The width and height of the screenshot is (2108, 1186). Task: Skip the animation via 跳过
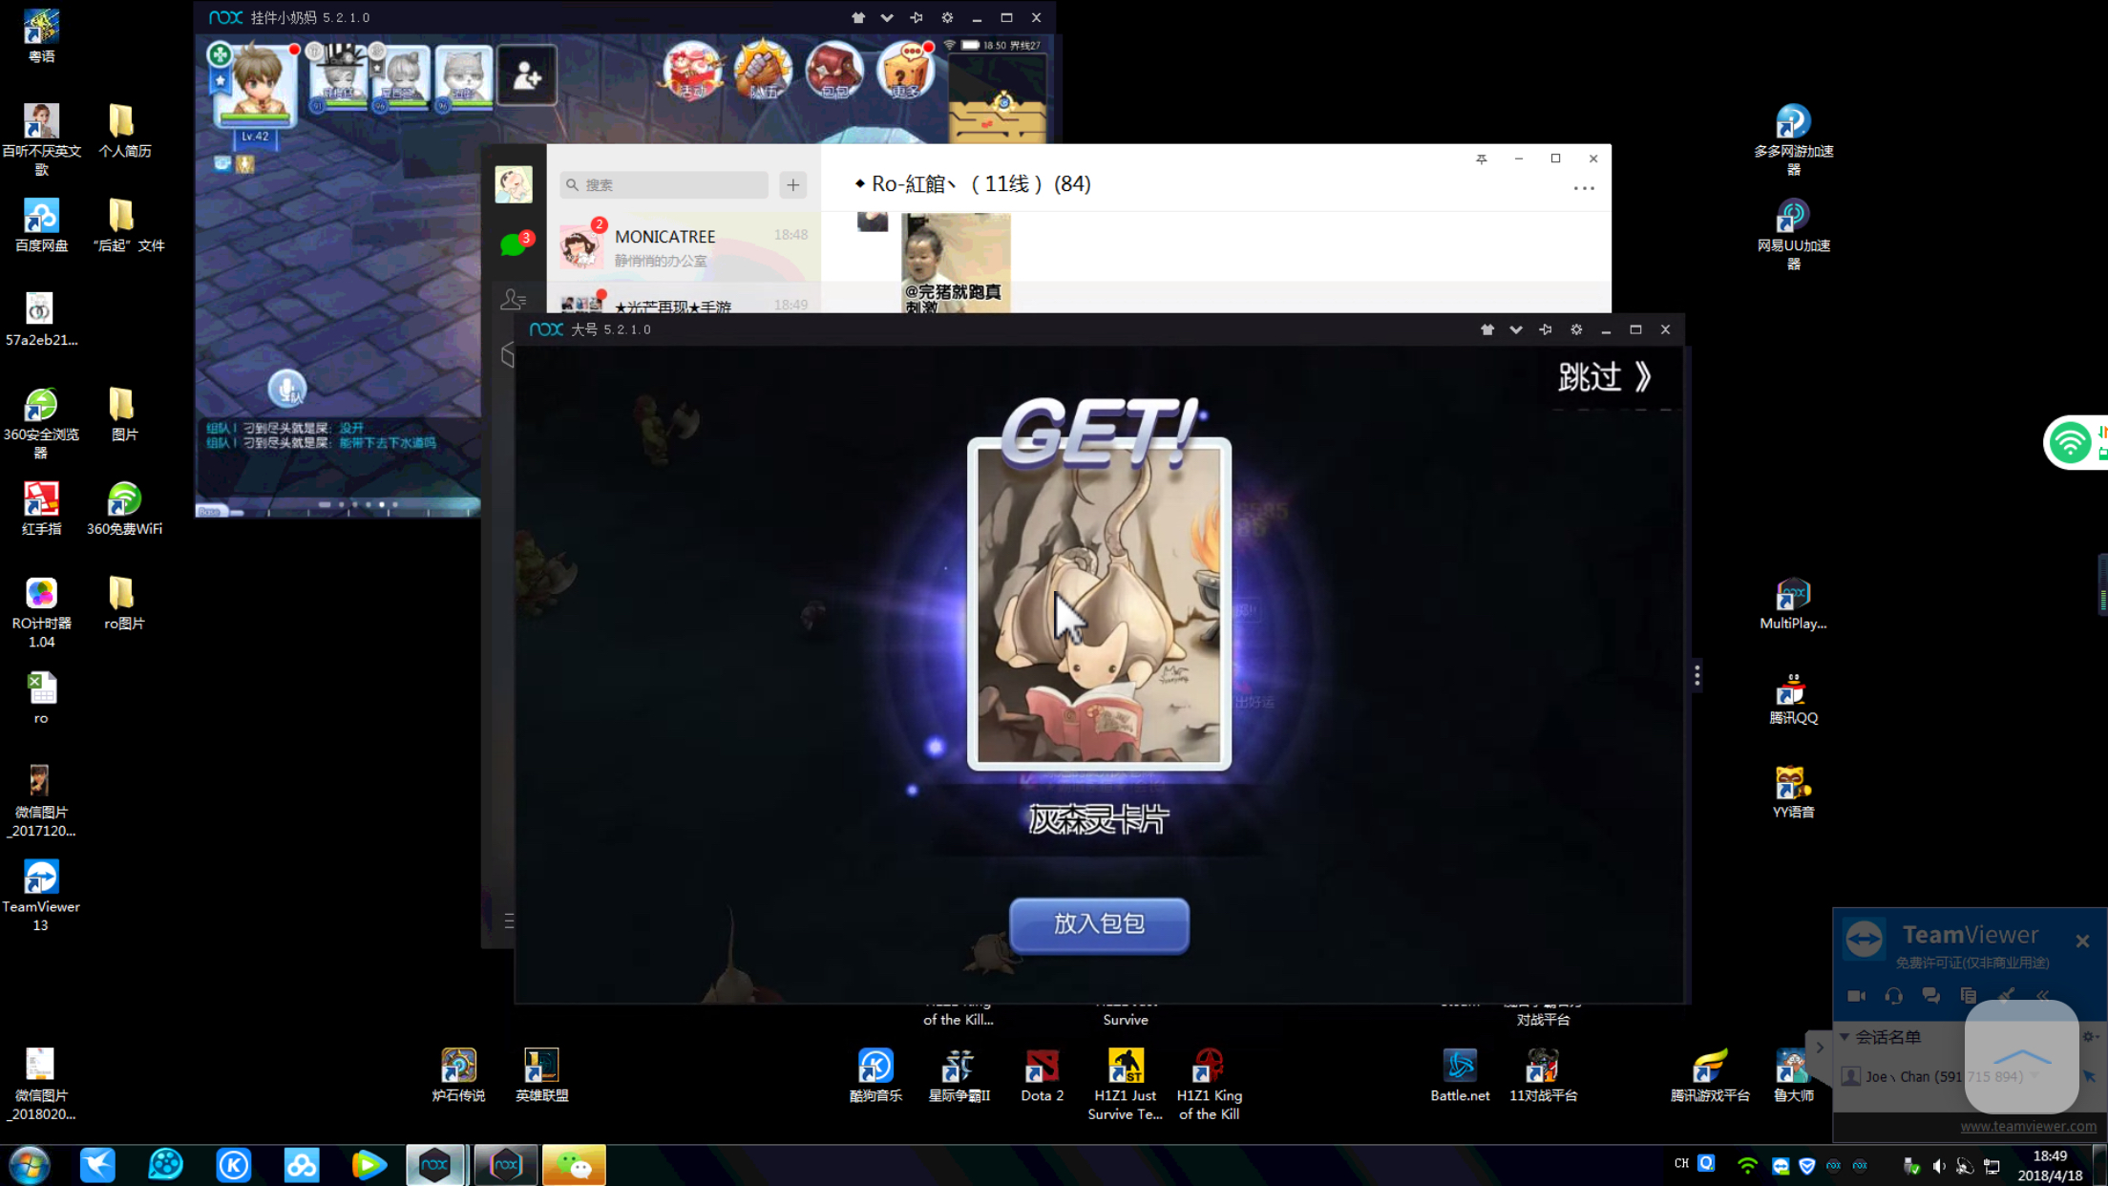(1605, 377)
